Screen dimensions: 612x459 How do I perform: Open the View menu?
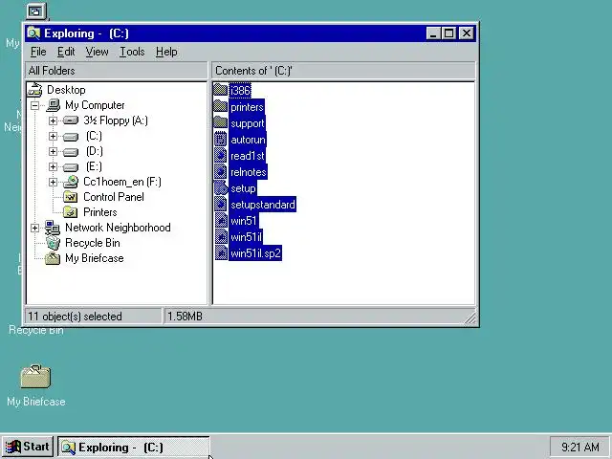pyautogui.click(x=98, y=52)
